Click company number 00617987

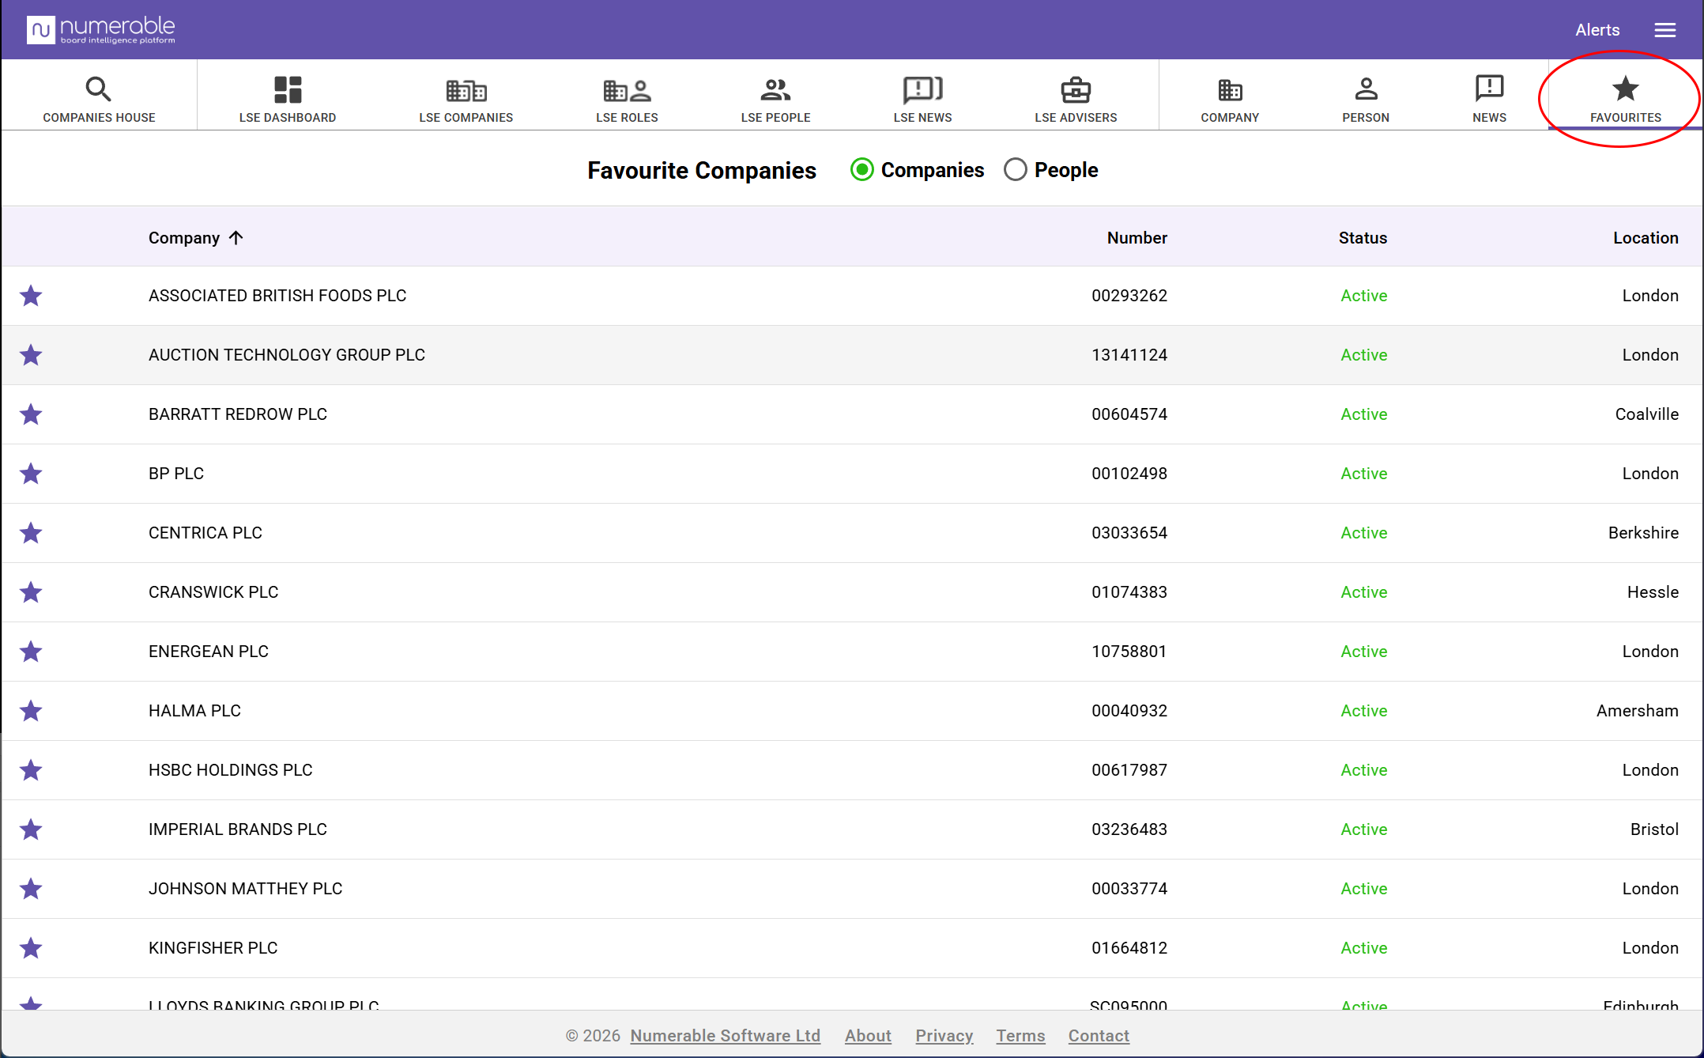[1129, 770]
